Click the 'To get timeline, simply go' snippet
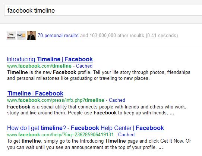 pos(99,144)
